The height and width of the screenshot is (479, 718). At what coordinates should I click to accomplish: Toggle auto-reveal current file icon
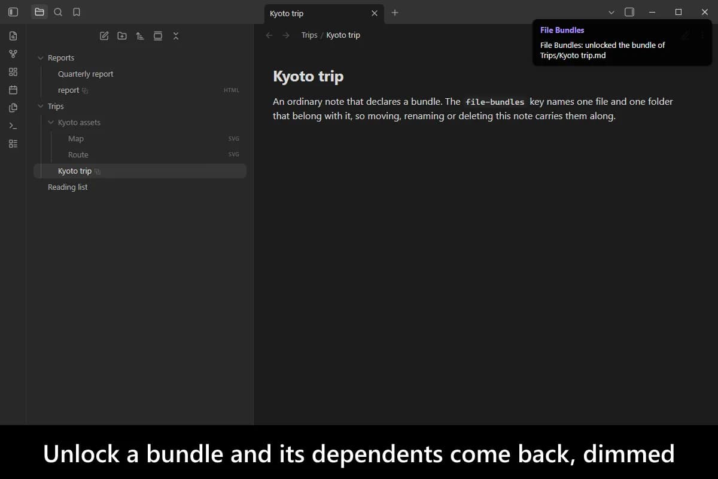(158, 36)
